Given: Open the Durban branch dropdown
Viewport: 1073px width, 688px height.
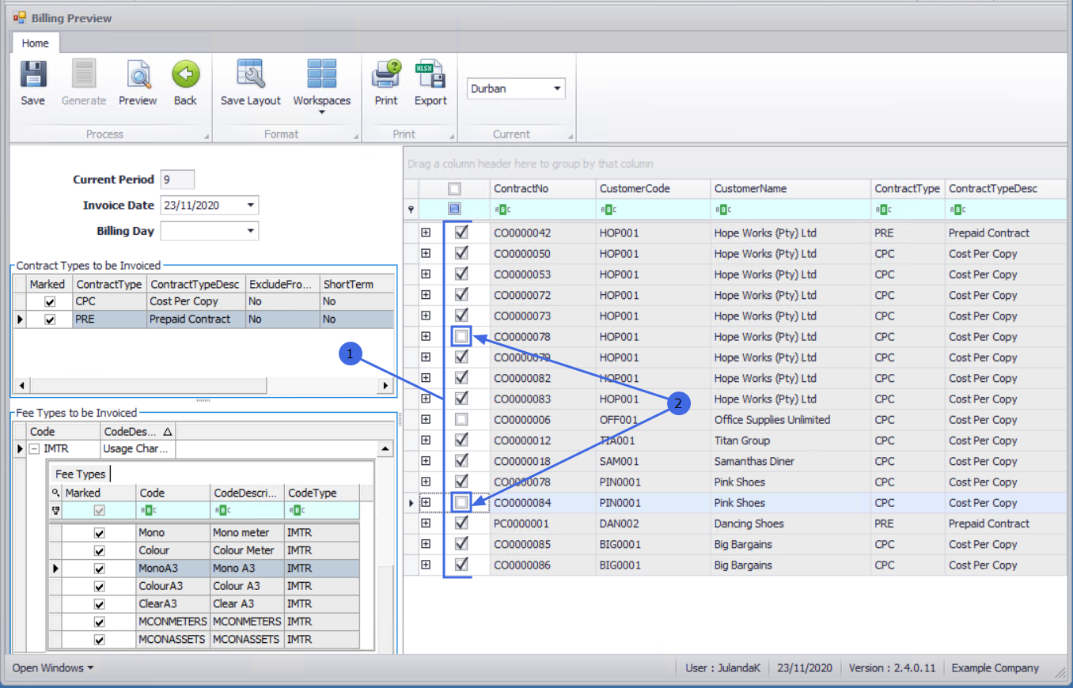Looking at the screenshot, I should 557,89.
